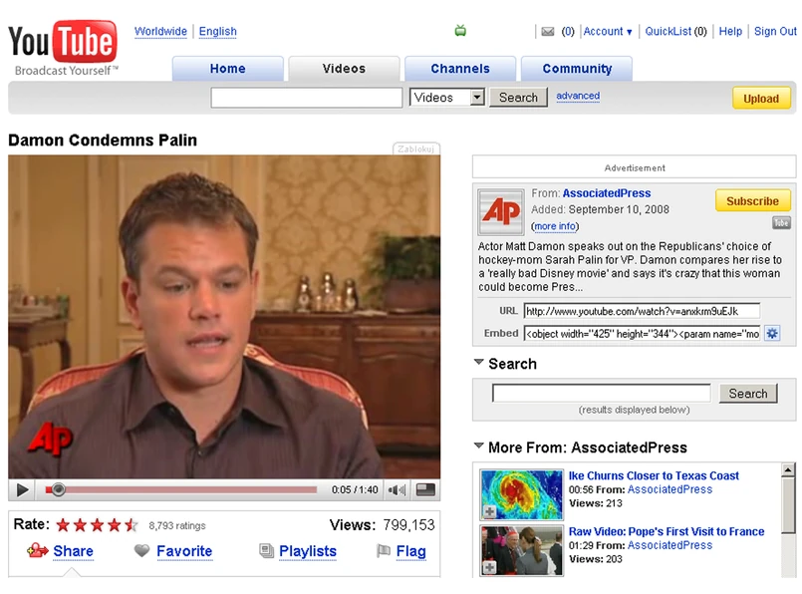Open the inbox envelope icon
Image resolution: width=802 pixels, height=594 pixels.
point(548,32)
